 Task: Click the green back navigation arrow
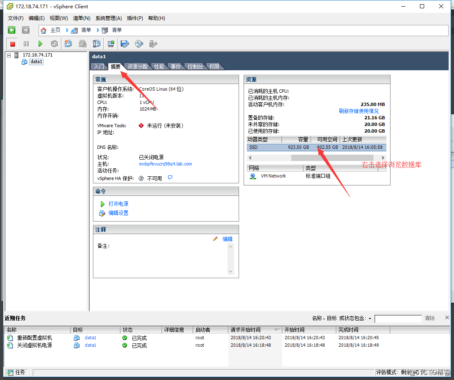(x=12, y=30)
